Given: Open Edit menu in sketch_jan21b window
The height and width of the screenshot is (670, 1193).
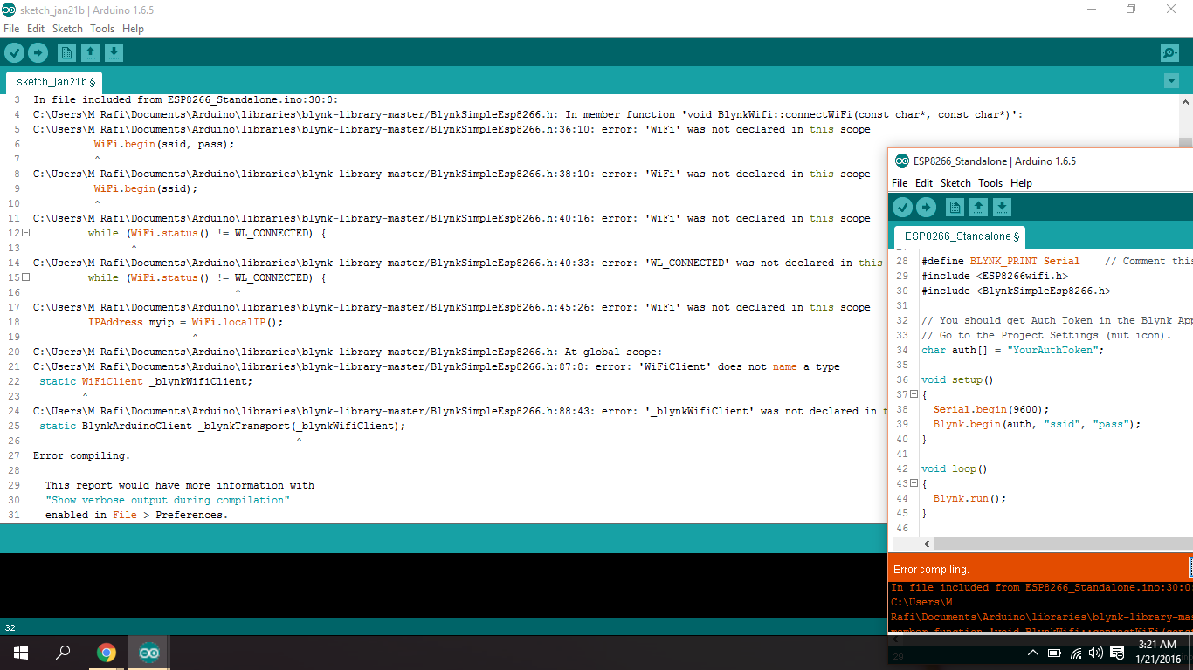Looking at the screenshot, I should (x=36, y=29).
